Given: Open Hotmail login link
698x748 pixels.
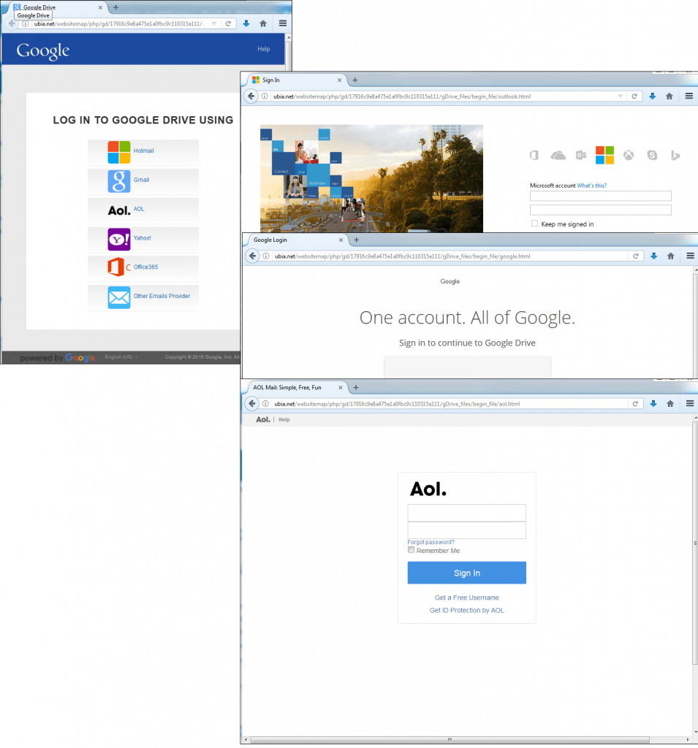Looking at the screenshot, I should coord(143,150).
